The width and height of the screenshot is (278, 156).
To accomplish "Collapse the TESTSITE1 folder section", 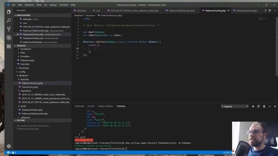I will pos(43,46).
